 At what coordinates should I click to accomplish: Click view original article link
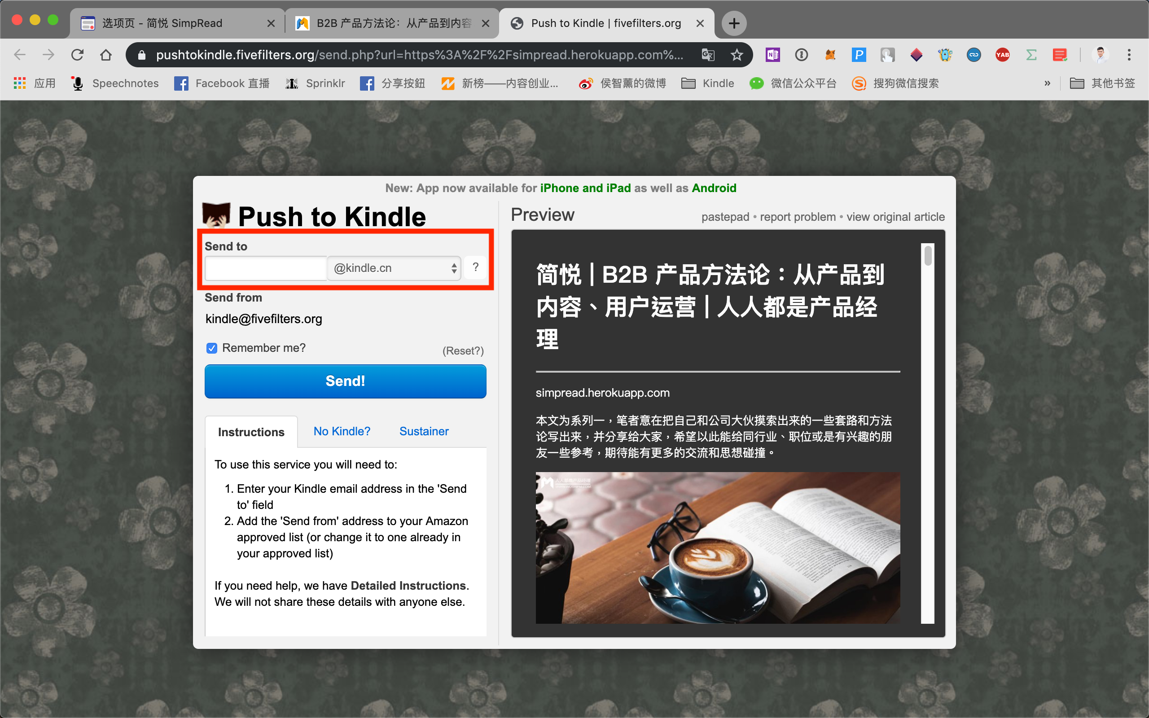[x=895, y=217]
